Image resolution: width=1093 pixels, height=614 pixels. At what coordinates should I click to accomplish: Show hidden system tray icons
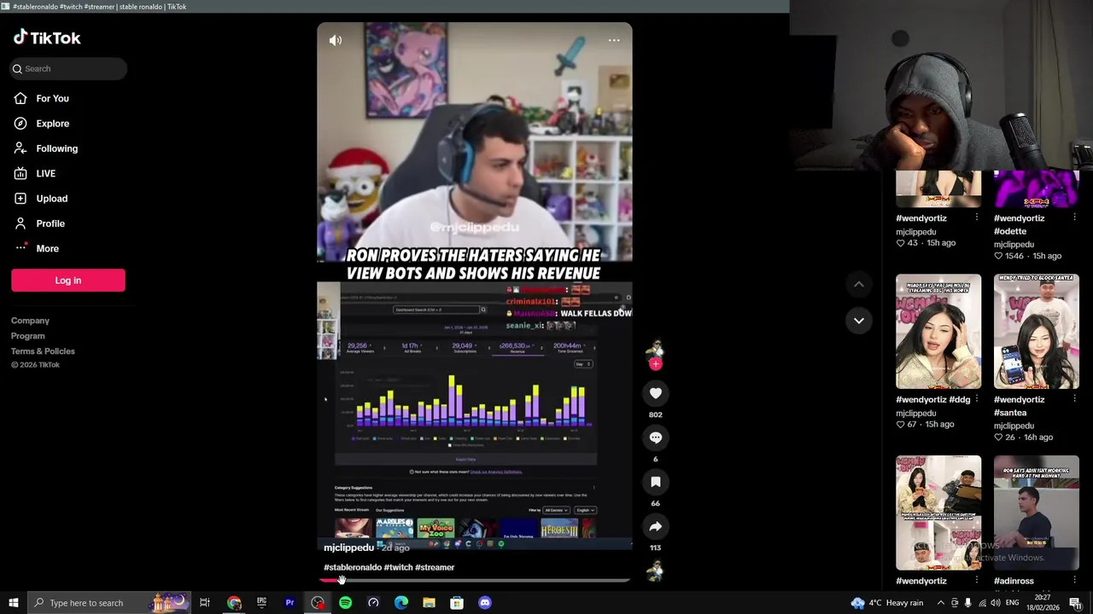pyautogui.click(x=941, y=603)
